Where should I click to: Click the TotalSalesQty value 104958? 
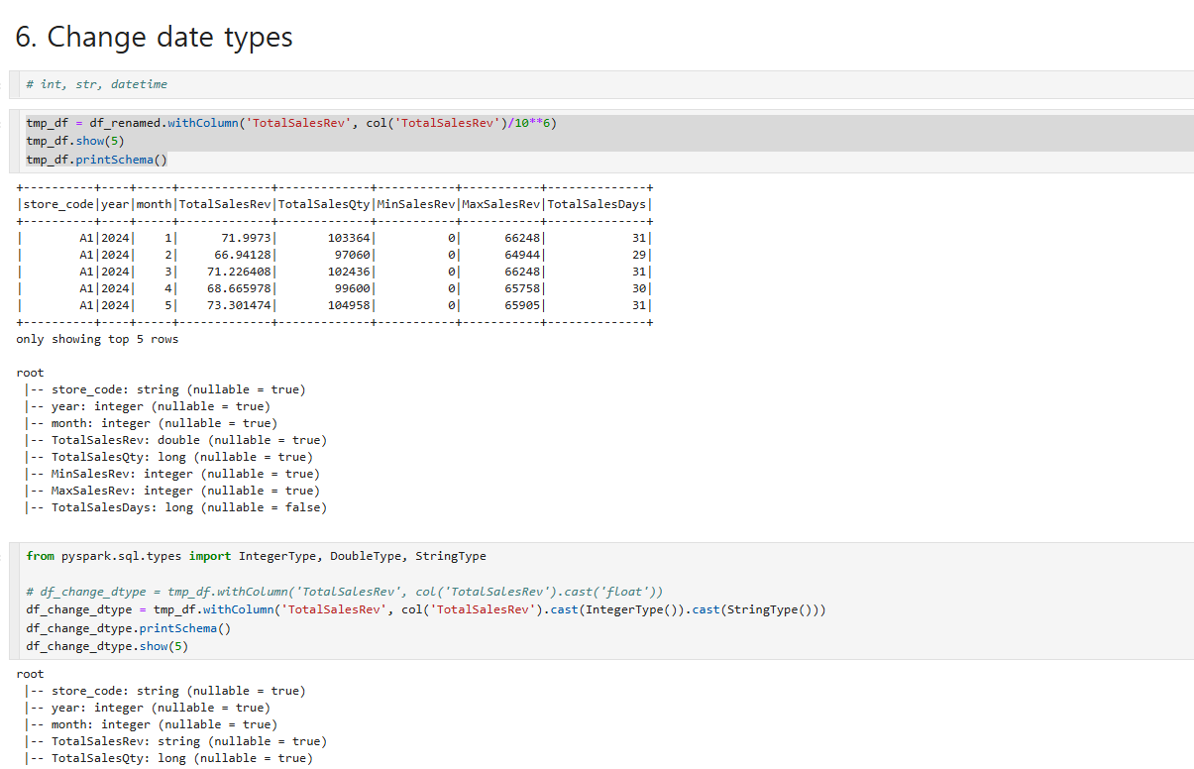(349, 305)
